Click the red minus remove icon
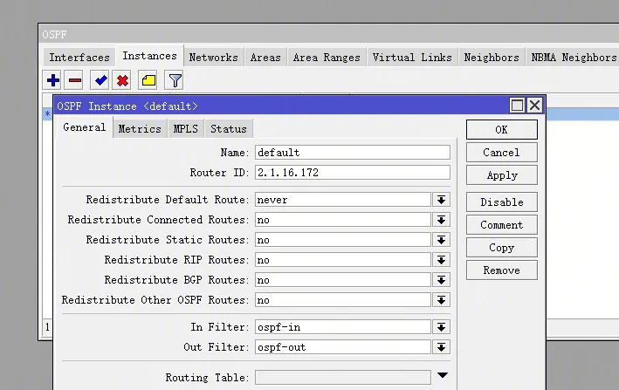 coord(75,80)
